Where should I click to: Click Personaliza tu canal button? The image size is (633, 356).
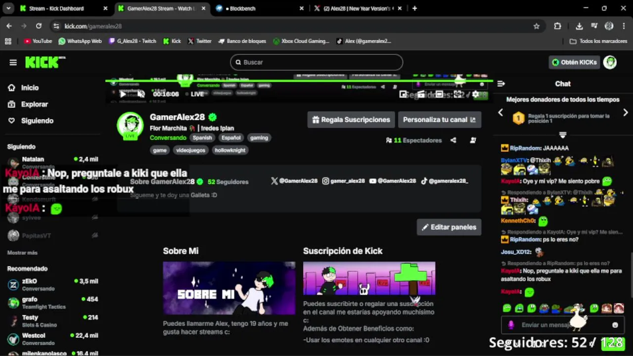point(439,120)
